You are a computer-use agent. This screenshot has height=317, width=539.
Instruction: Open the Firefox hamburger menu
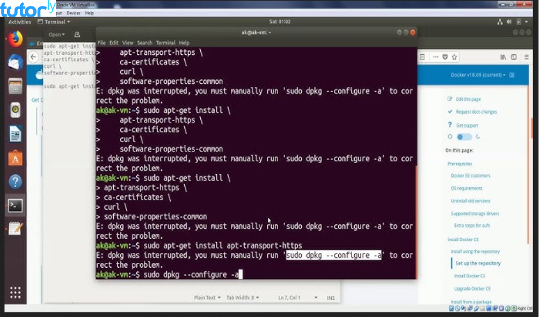[527, 57]
